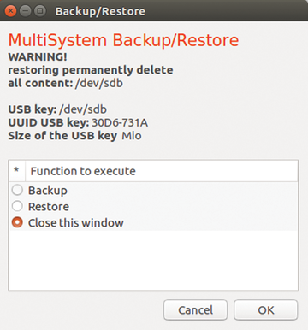
Task: Click the red MultiSystem Backup/Restore heading
Action: (x=123, y=40)
